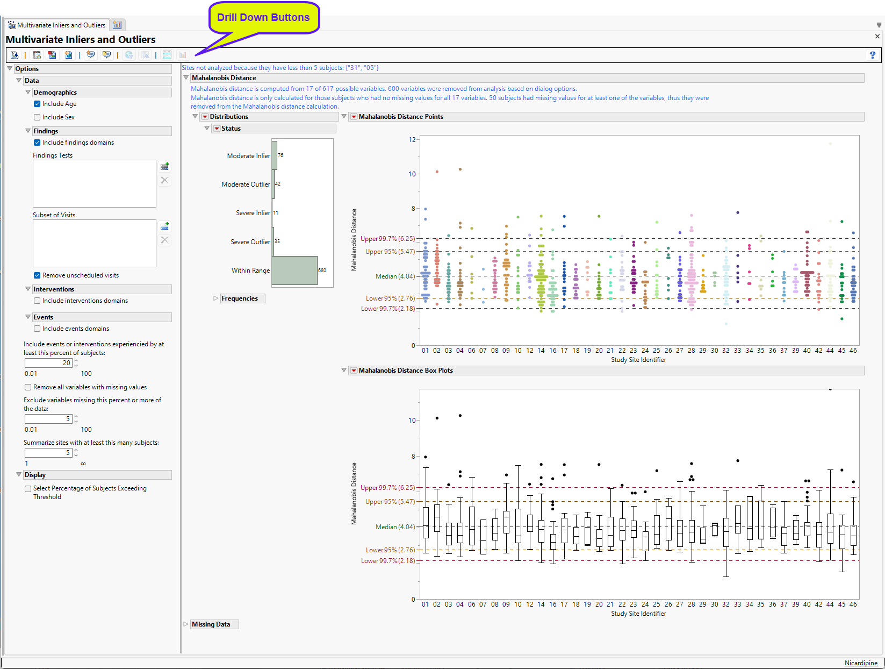Image resolution: width=885 pixels, height=669 pixels.
Task: Click the speech bubble with star icon
Action: [90, 55]
